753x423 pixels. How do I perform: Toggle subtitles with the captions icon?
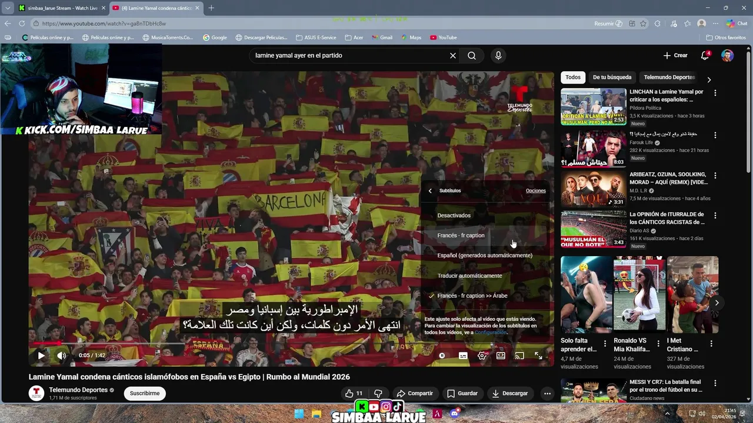click(463, 355)
